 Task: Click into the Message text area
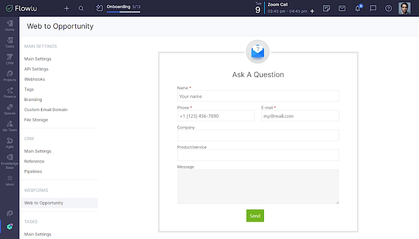258,186
